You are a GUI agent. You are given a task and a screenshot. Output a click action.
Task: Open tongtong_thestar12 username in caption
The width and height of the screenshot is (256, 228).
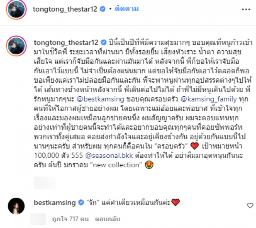[66, 43]
